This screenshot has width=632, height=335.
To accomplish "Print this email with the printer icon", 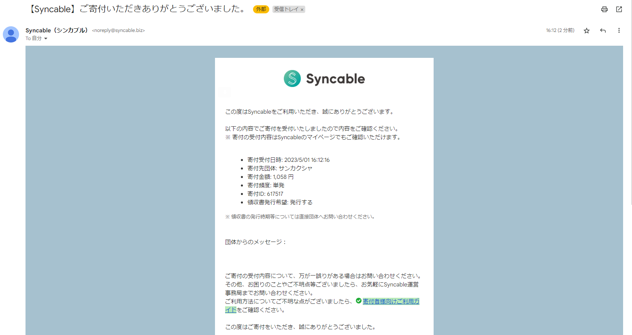I will [604, 9].
